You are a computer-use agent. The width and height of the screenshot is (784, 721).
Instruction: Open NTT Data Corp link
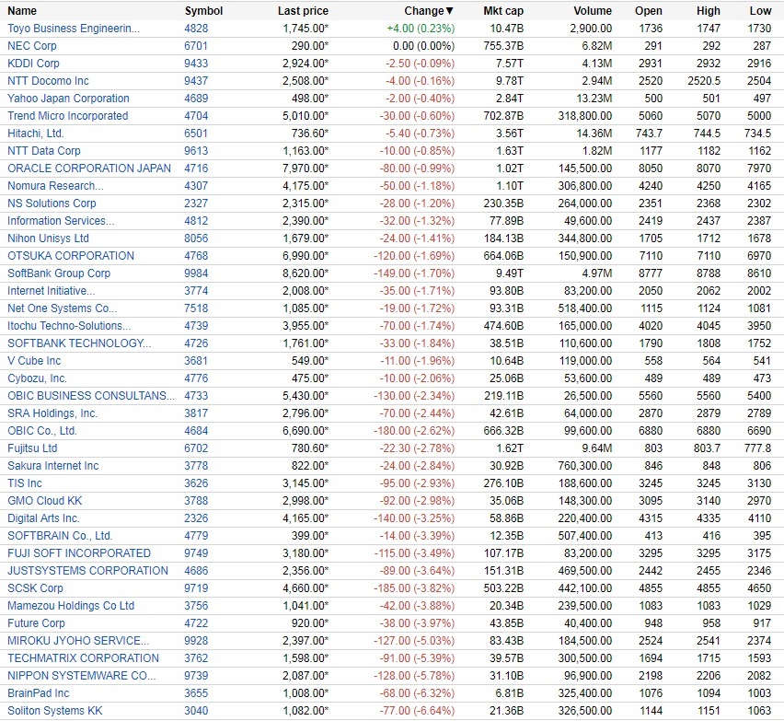[x=44, y=151]
